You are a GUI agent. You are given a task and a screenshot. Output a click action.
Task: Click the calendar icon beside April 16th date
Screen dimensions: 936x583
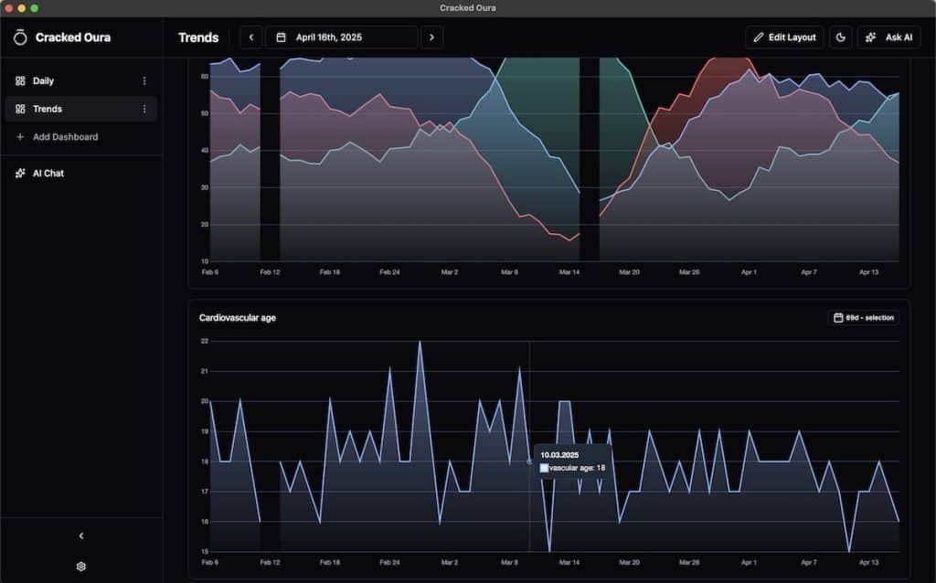(281, 37)
